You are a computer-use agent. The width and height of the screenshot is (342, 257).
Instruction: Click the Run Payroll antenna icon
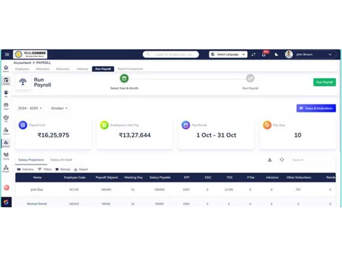[23, 82]
